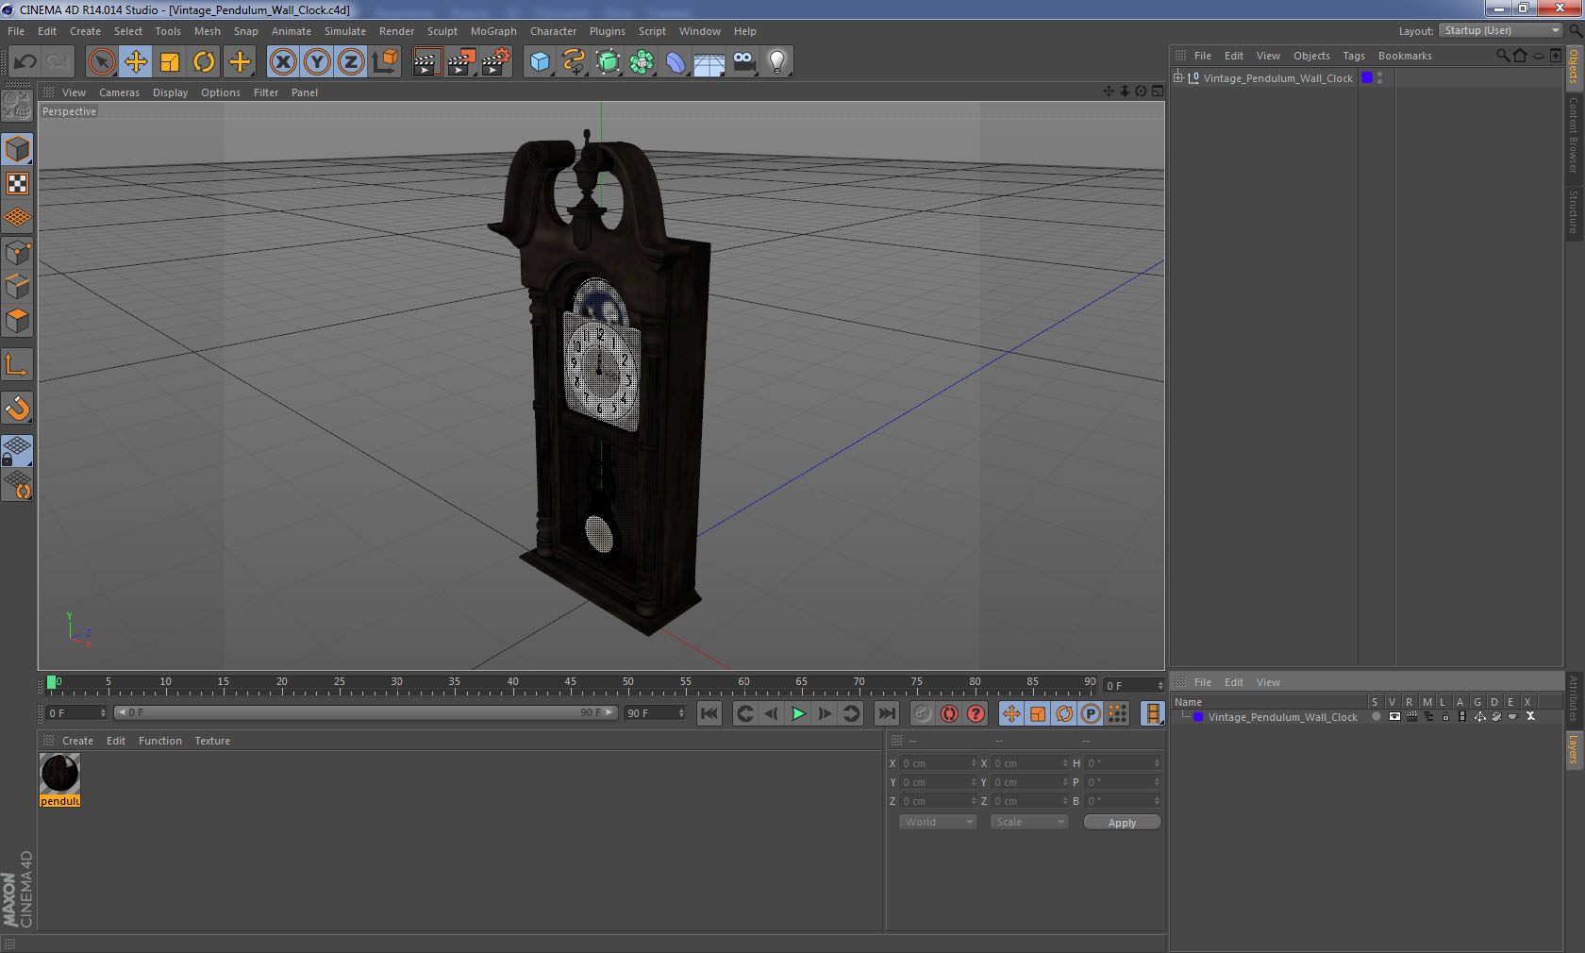Image resolution: width=1585 pixels, height=953 pixels.
Task: Expand Vintage_Pendulum_Wall_Clock in Object Manager
Action: click(1178, 77)
